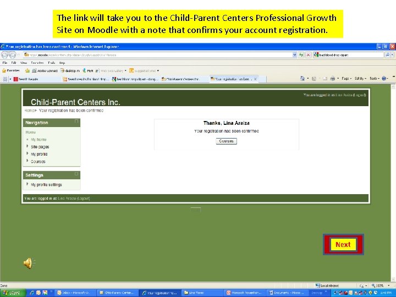Click Home link in Navigation block
Viewport: 396px width, 297px height.
pyautogui.click(x=31, y=132)
